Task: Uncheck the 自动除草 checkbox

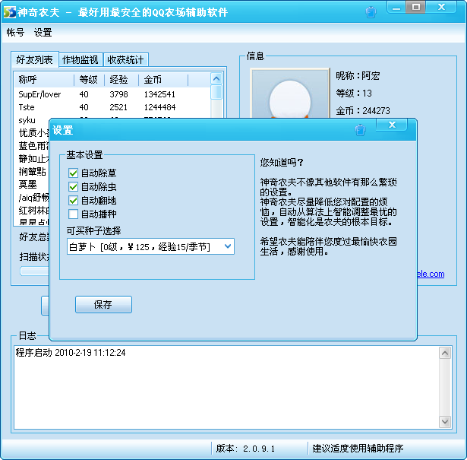Action: (x=73, y=173)
